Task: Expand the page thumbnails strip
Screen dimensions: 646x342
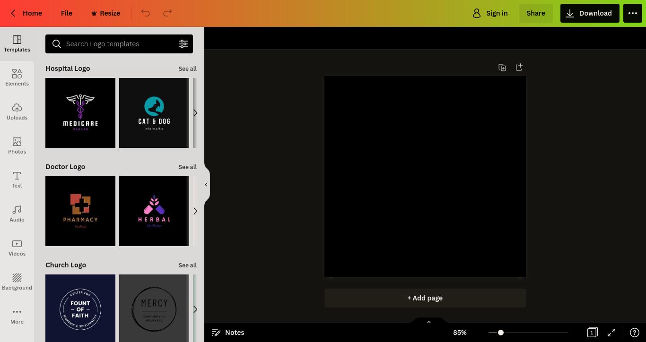Action: (429, 321)
